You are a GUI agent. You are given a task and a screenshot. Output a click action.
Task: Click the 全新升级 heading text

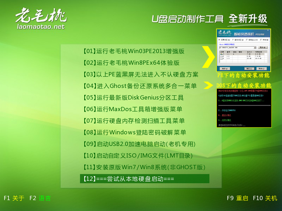click(248, 19)
